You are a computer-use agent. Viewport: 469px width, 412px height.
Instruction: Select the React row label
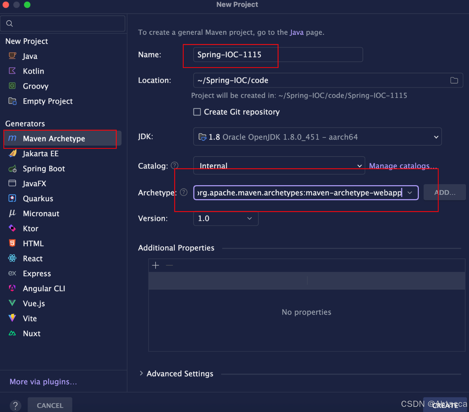pos(33,259)
